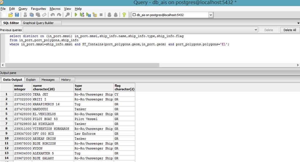Click the cell 'KARAPIPERIS 16'
300x162 pixels.
(53, 104)
